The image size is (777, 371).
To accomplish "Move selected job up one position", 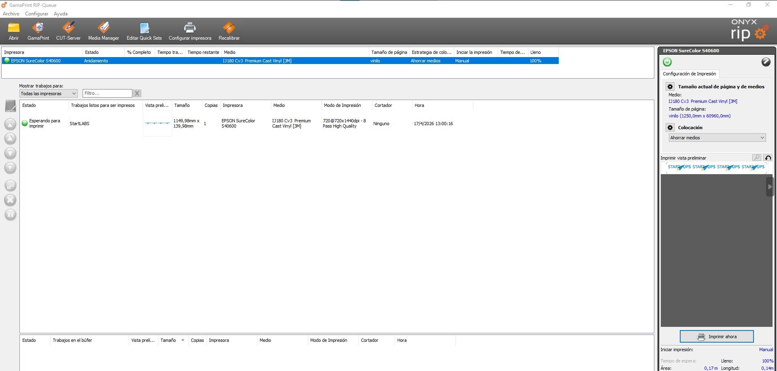I will coord(11,139).
